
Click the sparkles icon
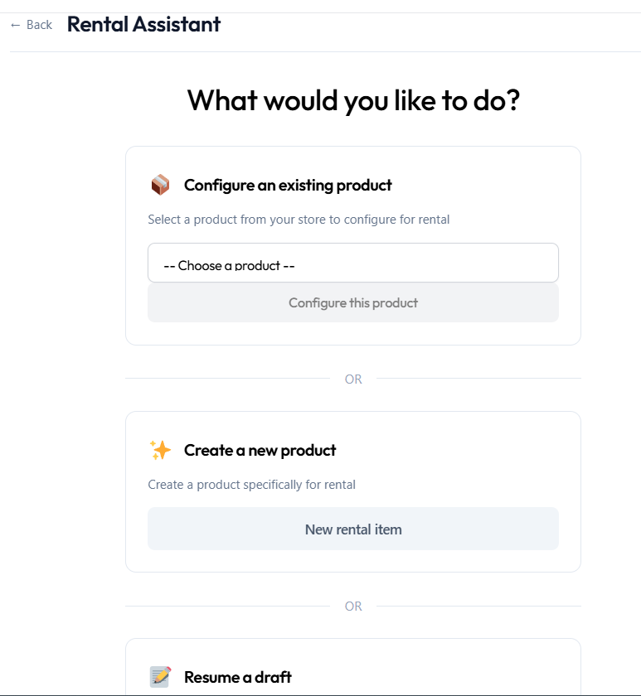pos(160,450)
